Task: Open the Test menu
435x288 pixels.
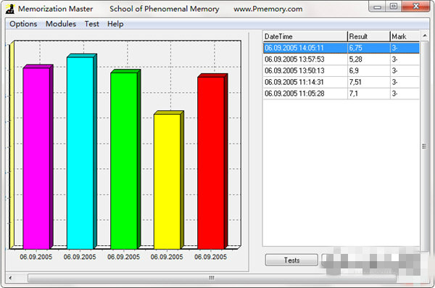Action: [x=92, y=24]
